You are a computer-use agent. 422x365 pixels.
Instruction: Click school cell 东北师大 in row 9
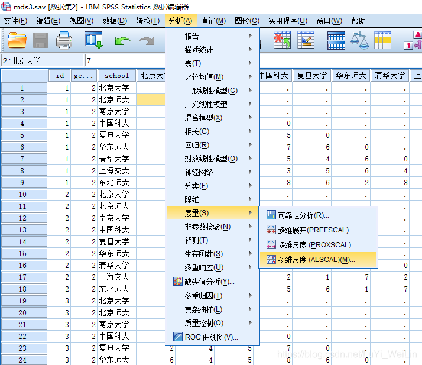[117, 182]
